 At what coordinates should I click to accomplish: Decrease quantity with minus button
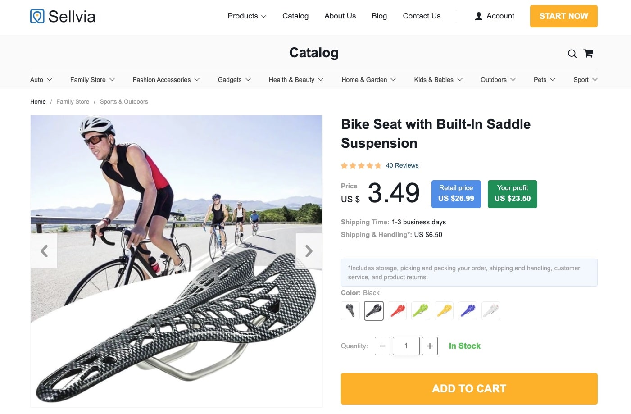[382, 346]
